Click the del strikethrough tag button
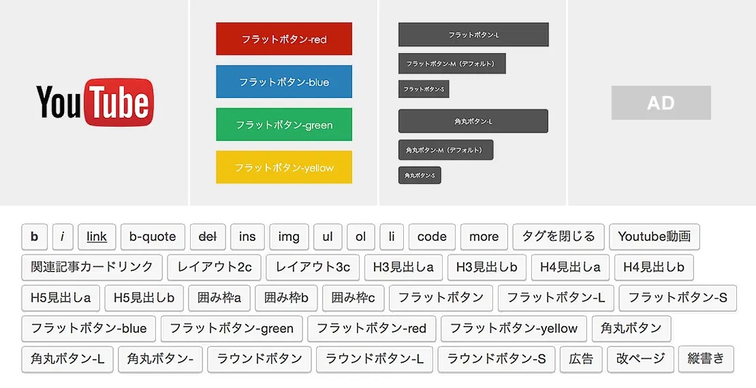The image size is (756, 388). pos(207,237)
